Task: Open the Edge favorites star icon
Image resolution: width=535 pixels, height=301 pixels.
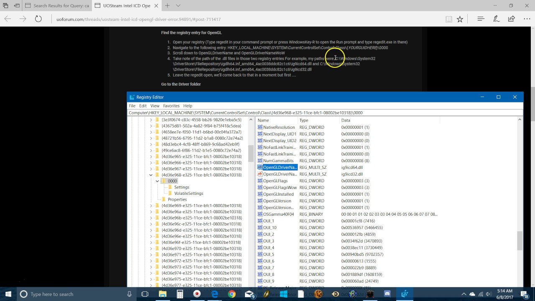Action: point(459,19)
